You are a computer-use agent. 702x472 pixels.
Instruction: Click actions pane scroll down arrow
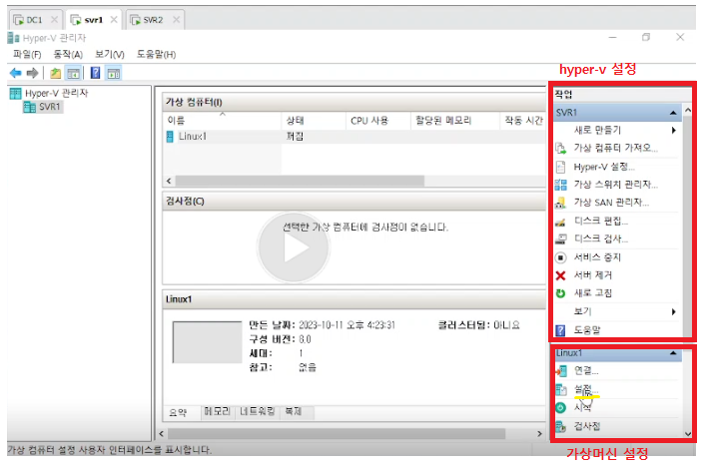688,433
